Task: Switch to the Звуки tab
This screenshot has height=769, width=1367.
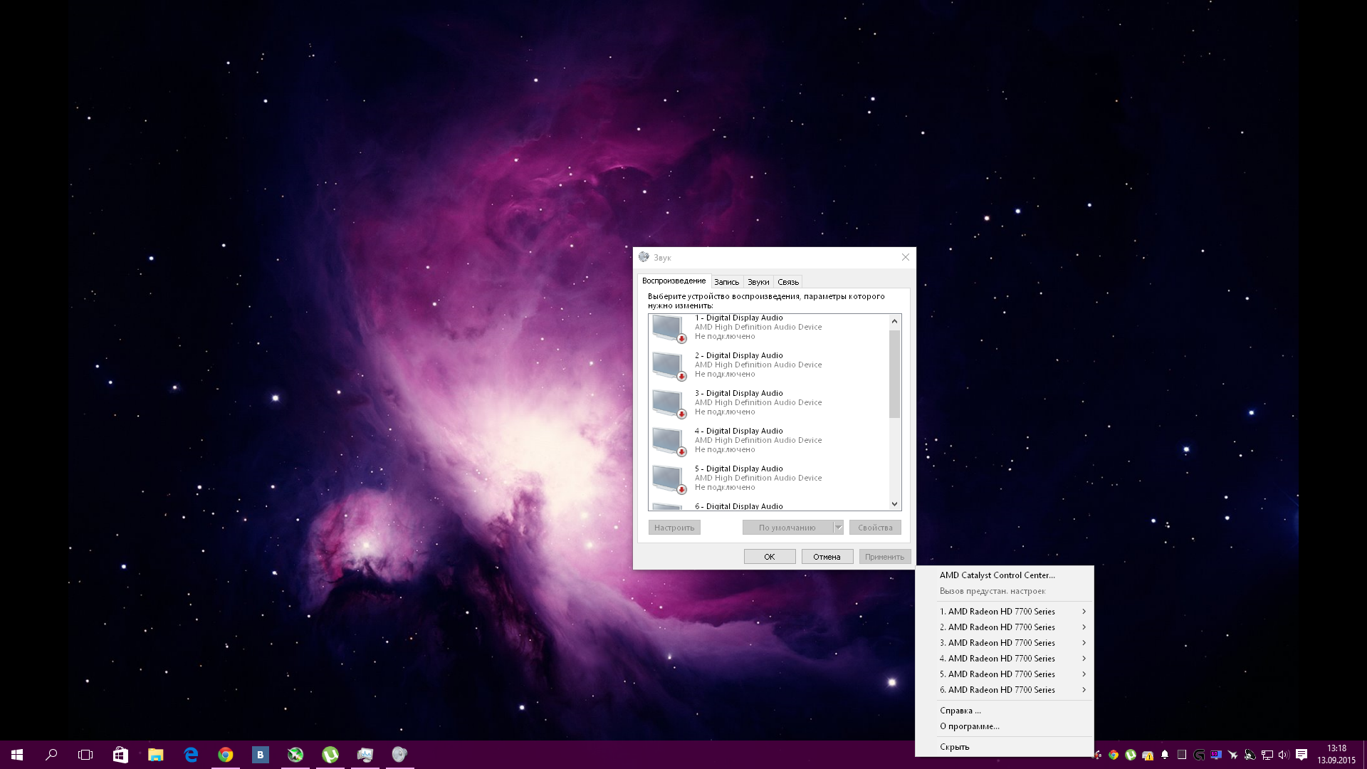Action: [758, 282]
